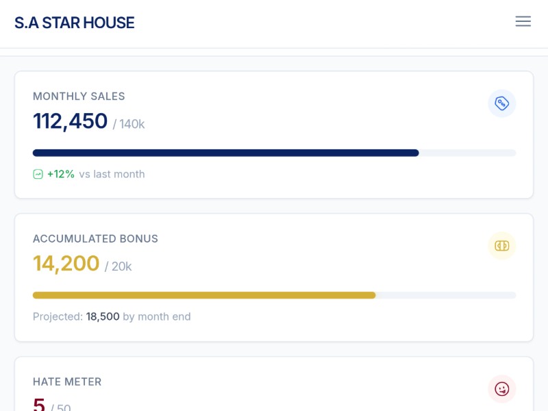Click the 14,200 bonus amount
Screen dimensions: 548x411
(66, 264)
